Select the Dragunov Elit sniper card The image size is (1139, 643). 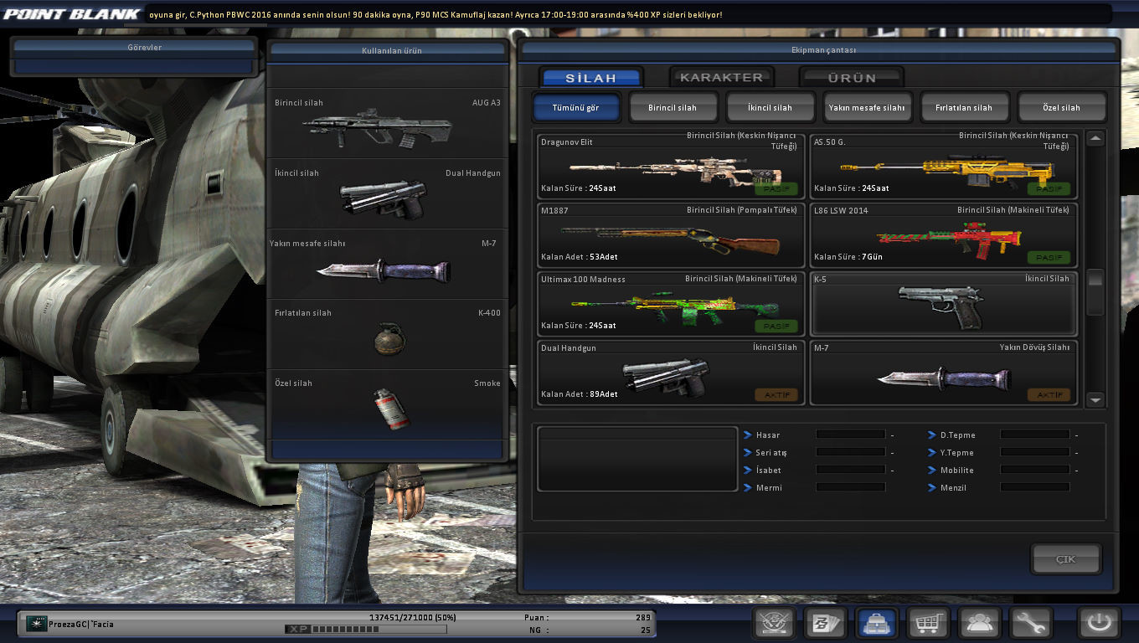point(671,166)
